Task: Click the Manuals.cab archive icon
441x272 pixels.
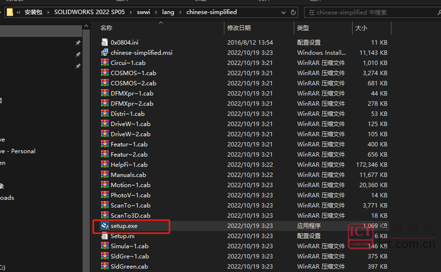Action: tap(105, 175)
